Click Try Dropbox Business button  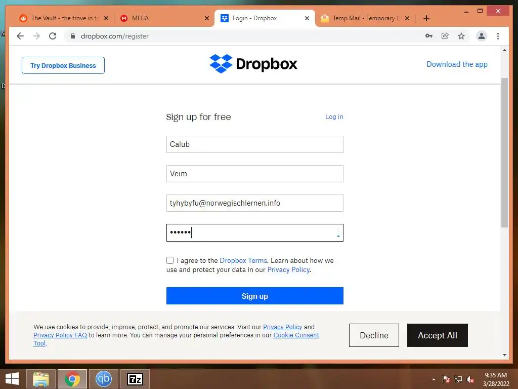63,65
